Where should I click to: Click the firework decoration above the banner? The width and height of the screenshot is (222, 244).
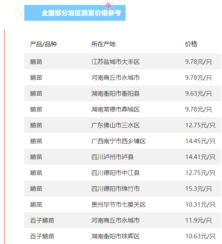pyautogui.click(x=108, y=4)
